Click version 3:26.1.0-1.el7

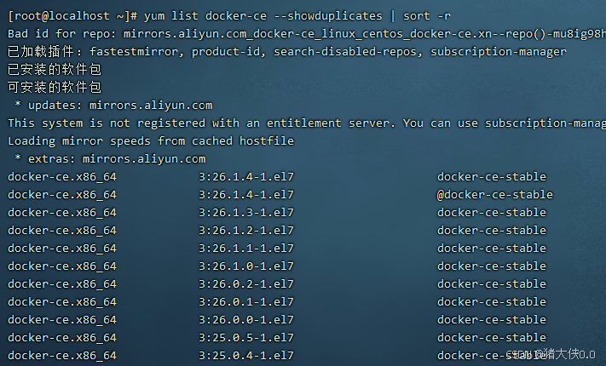246,266
